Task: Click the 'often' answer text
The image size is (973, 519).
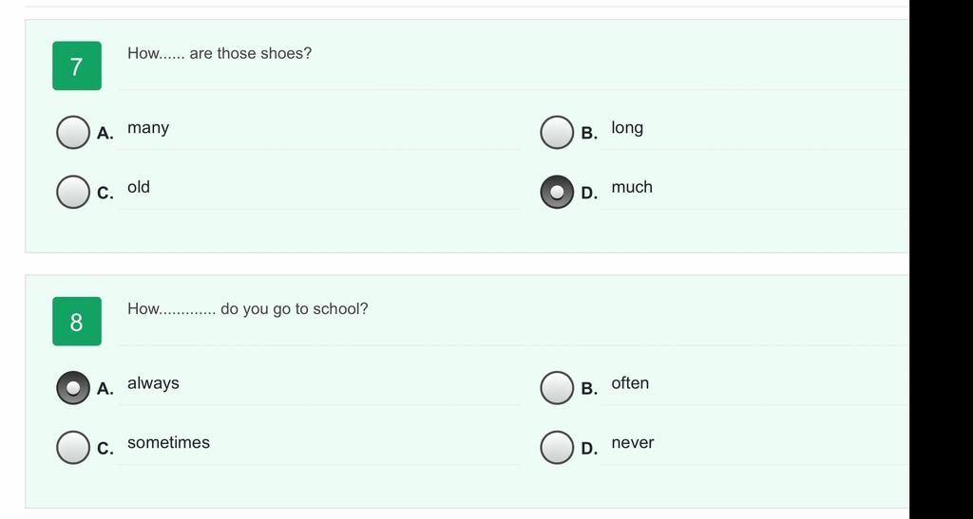Action: [630, 382]
